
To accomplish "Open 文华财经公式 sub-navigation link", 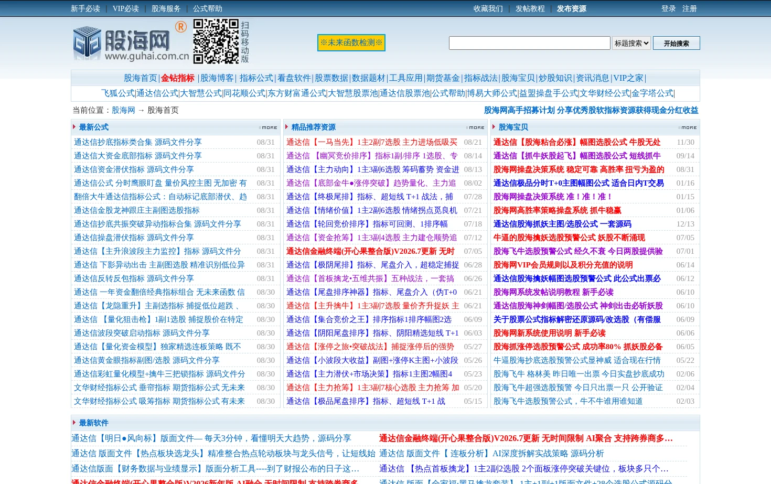I will (x=605, y=93).
